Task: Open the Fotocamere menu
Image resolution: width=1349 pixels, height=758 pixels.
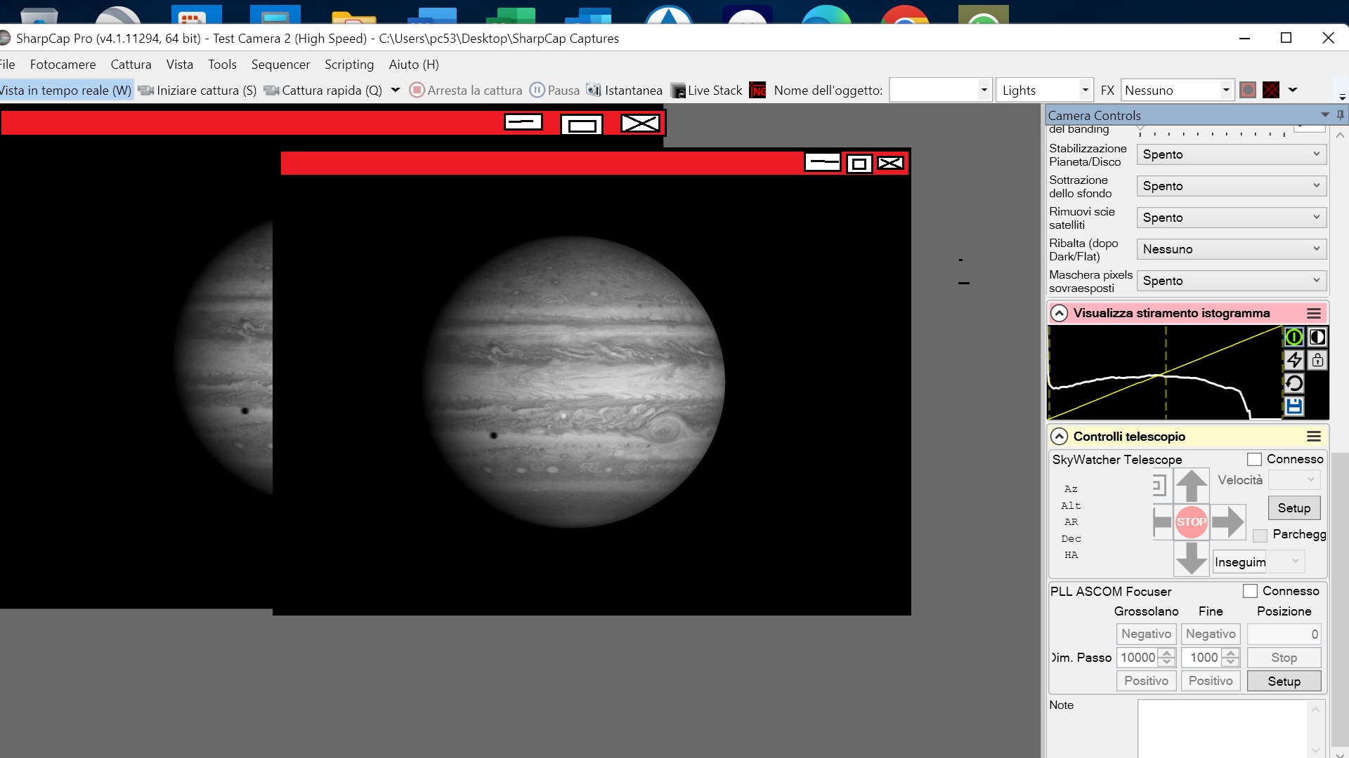Action: tap(63, 65)
